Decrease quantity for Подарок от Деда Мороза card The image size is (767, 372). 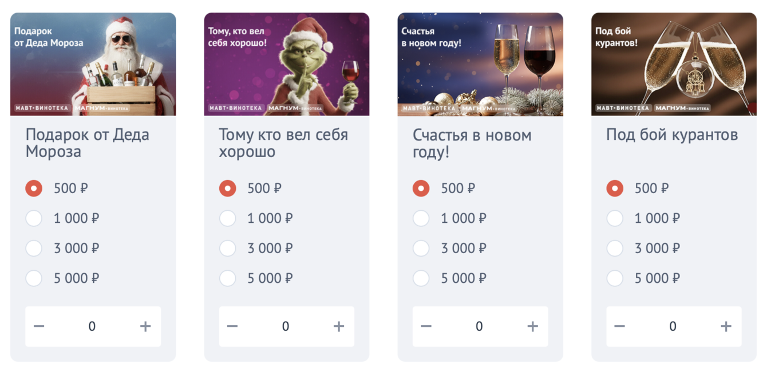[39, 326]
